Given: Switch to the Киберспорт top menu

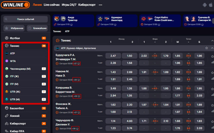Looking at the screenshot, I should click(x=87, y=5).
